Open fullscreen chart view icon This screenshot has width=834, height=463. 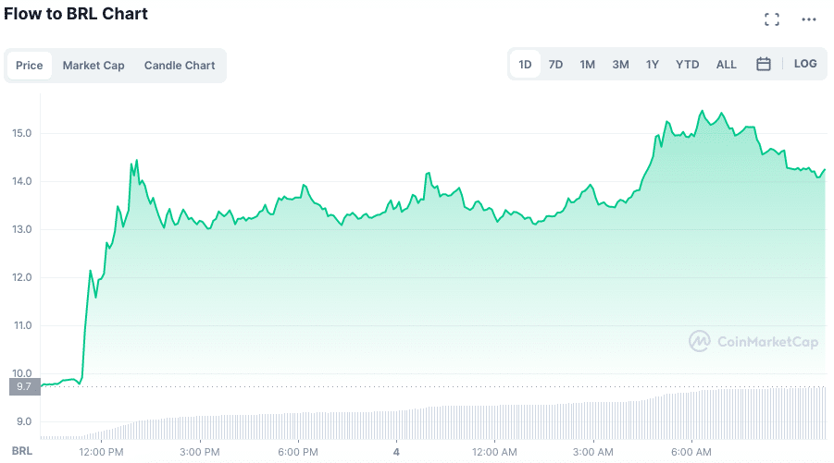[771, 19]
